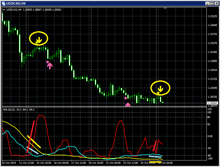Maximize the USDCAD,H4 chart window
Viewport: 220px width, 167px height.
pos(212,4)
